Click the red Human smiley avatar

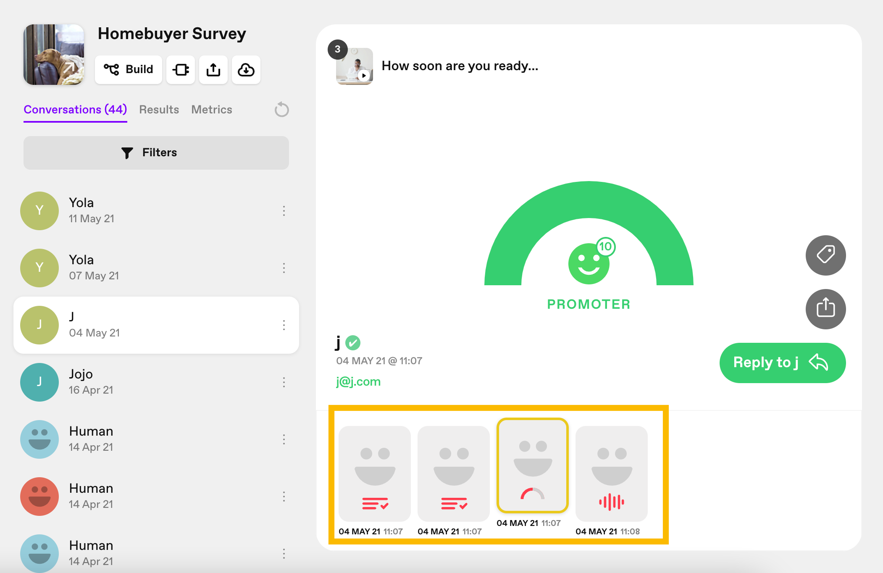click(x=39, y=497)
